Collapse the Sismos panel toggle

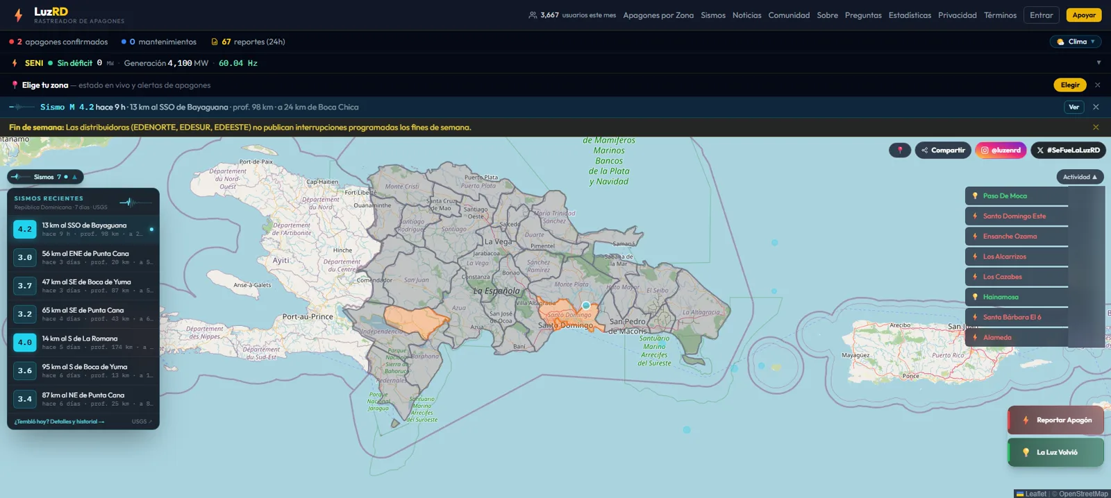45,177
